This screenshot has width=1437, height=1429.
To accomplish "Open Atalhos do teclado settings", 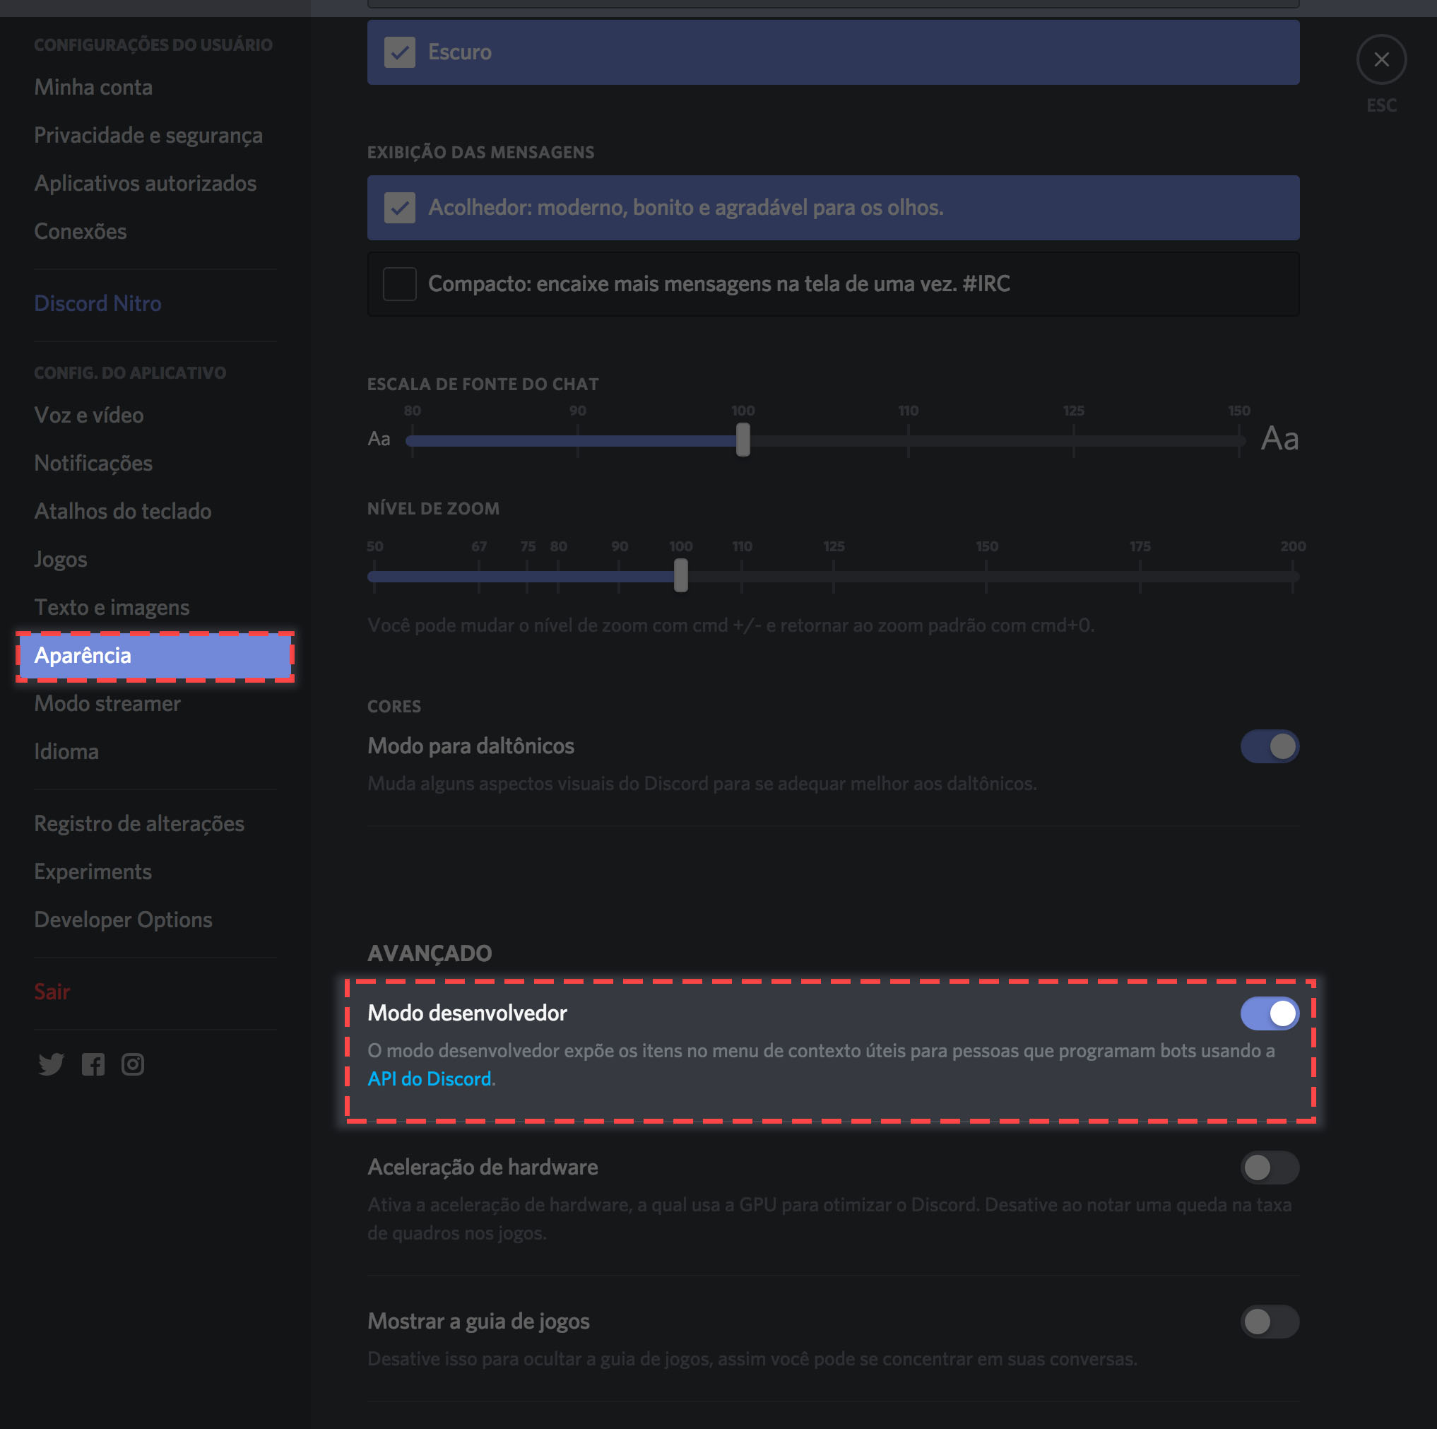I will 123,510.
